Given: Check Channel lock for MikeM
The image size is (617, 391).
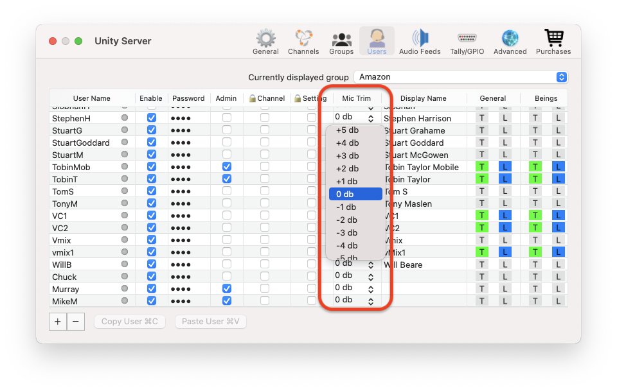Looking at the screenshot, I should click(x=265, y=300).
